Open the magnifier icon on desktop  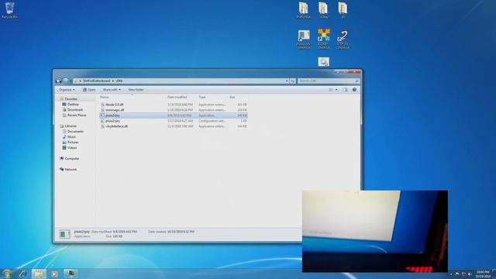(324, 62)
